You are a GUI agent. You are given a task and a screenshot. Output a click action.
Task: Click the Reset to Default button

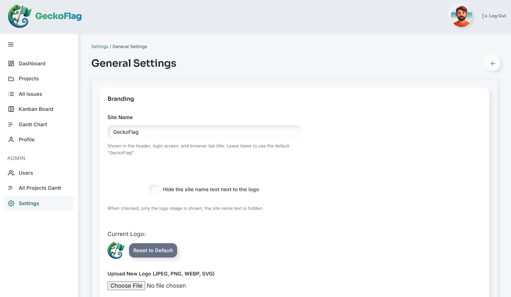point(153,250)
